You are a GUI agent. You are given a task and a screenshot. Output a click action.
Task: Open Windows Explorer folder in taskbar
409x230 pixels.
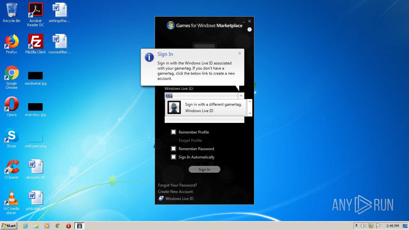point(36,226)
